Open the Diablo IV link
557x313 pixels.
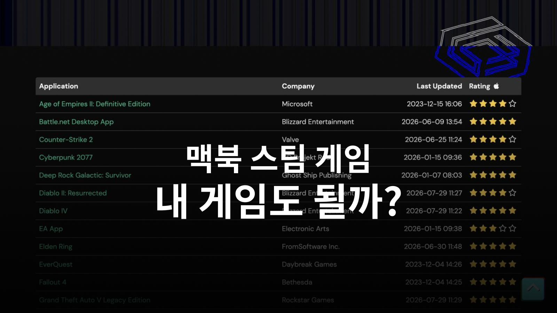click(x=53, y=211)
